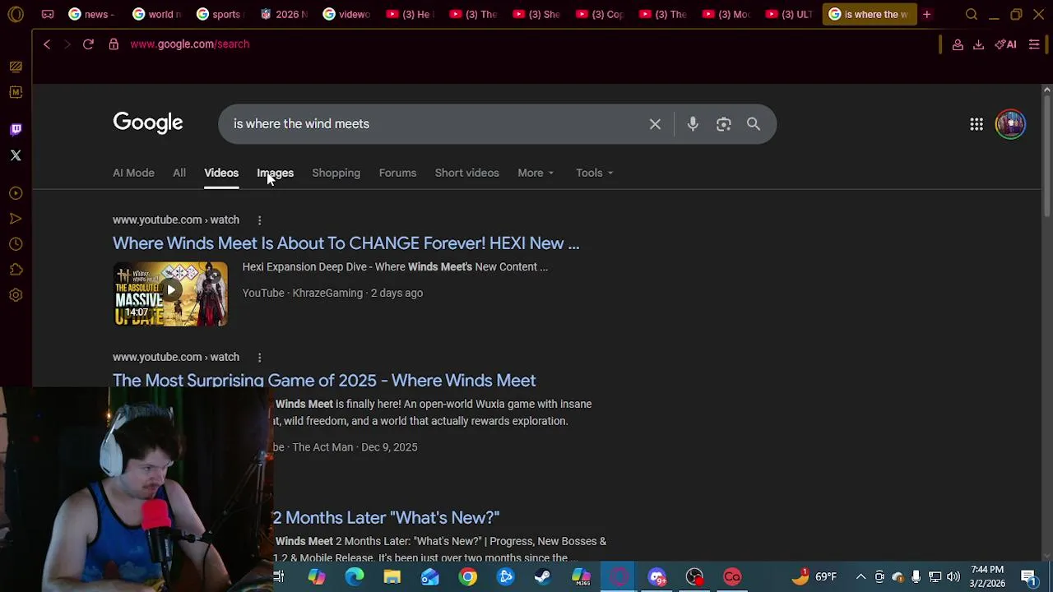Switch to the Shopping search tab

336,173
